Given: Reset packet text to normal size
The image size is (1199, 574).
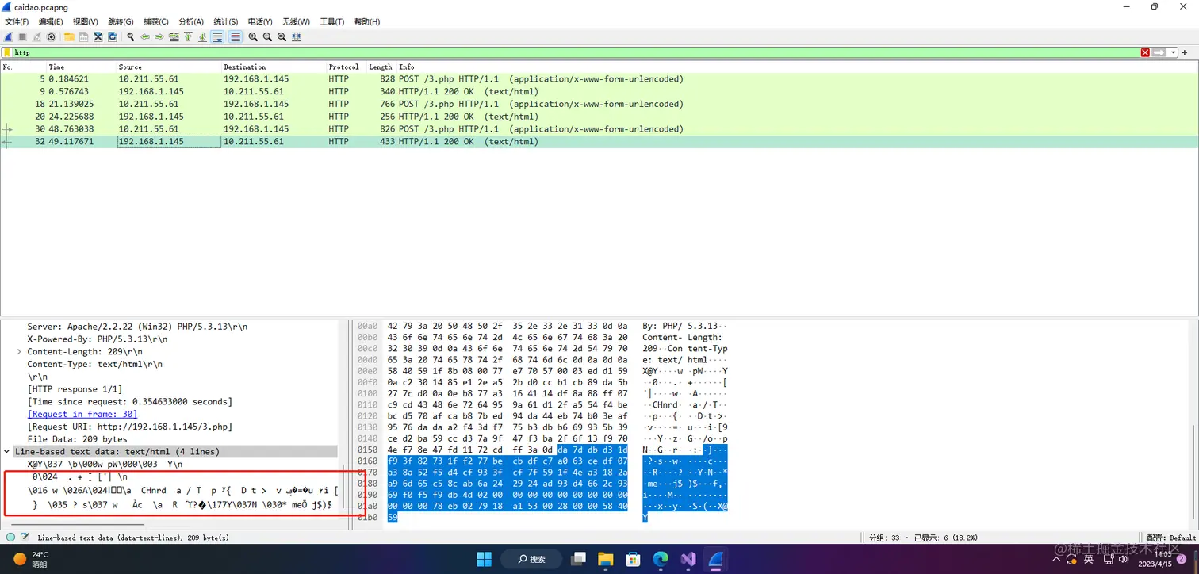Looking at the screenshot, I should point(282,37).
